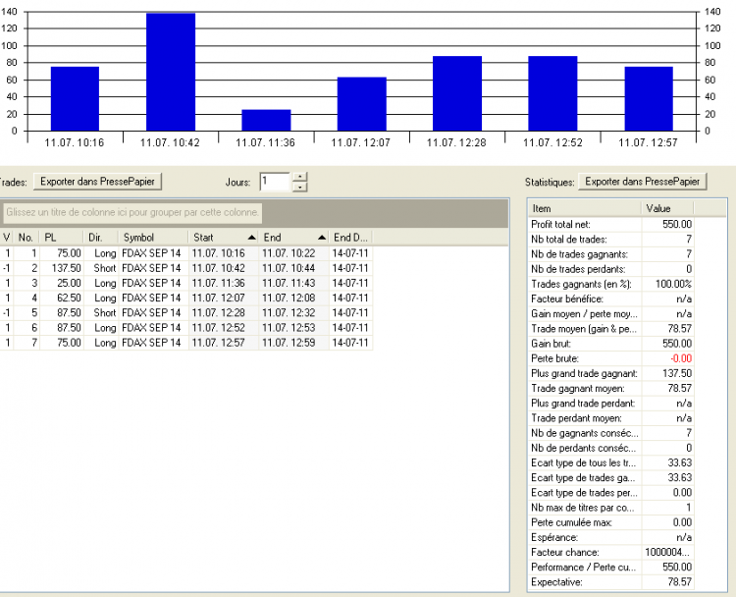736x597 pixels.
Task: Click the End D... column header
Action: [350, 238]
